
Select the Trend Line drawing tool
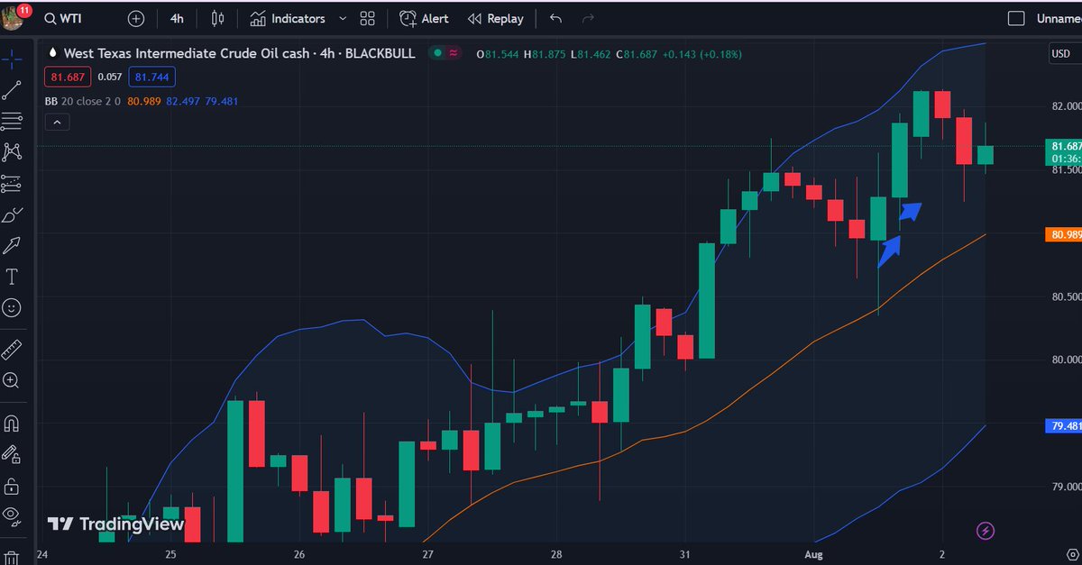[x=13, y=89]
